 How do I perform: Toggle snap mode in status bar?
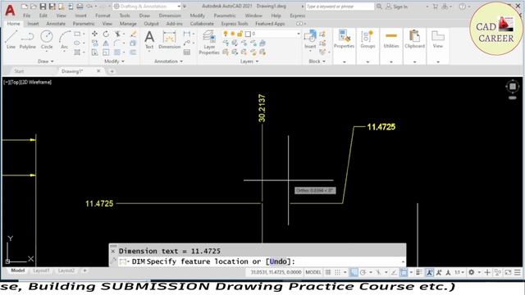click(337, 272)
